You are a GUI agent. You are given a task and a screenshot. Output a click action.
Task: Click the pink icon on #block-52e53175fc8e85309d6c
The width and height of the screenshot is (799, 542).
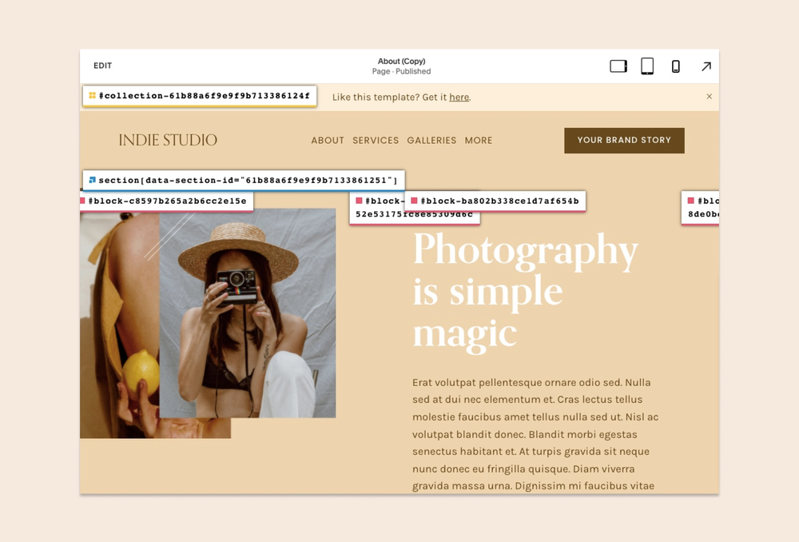click(357, 201)
